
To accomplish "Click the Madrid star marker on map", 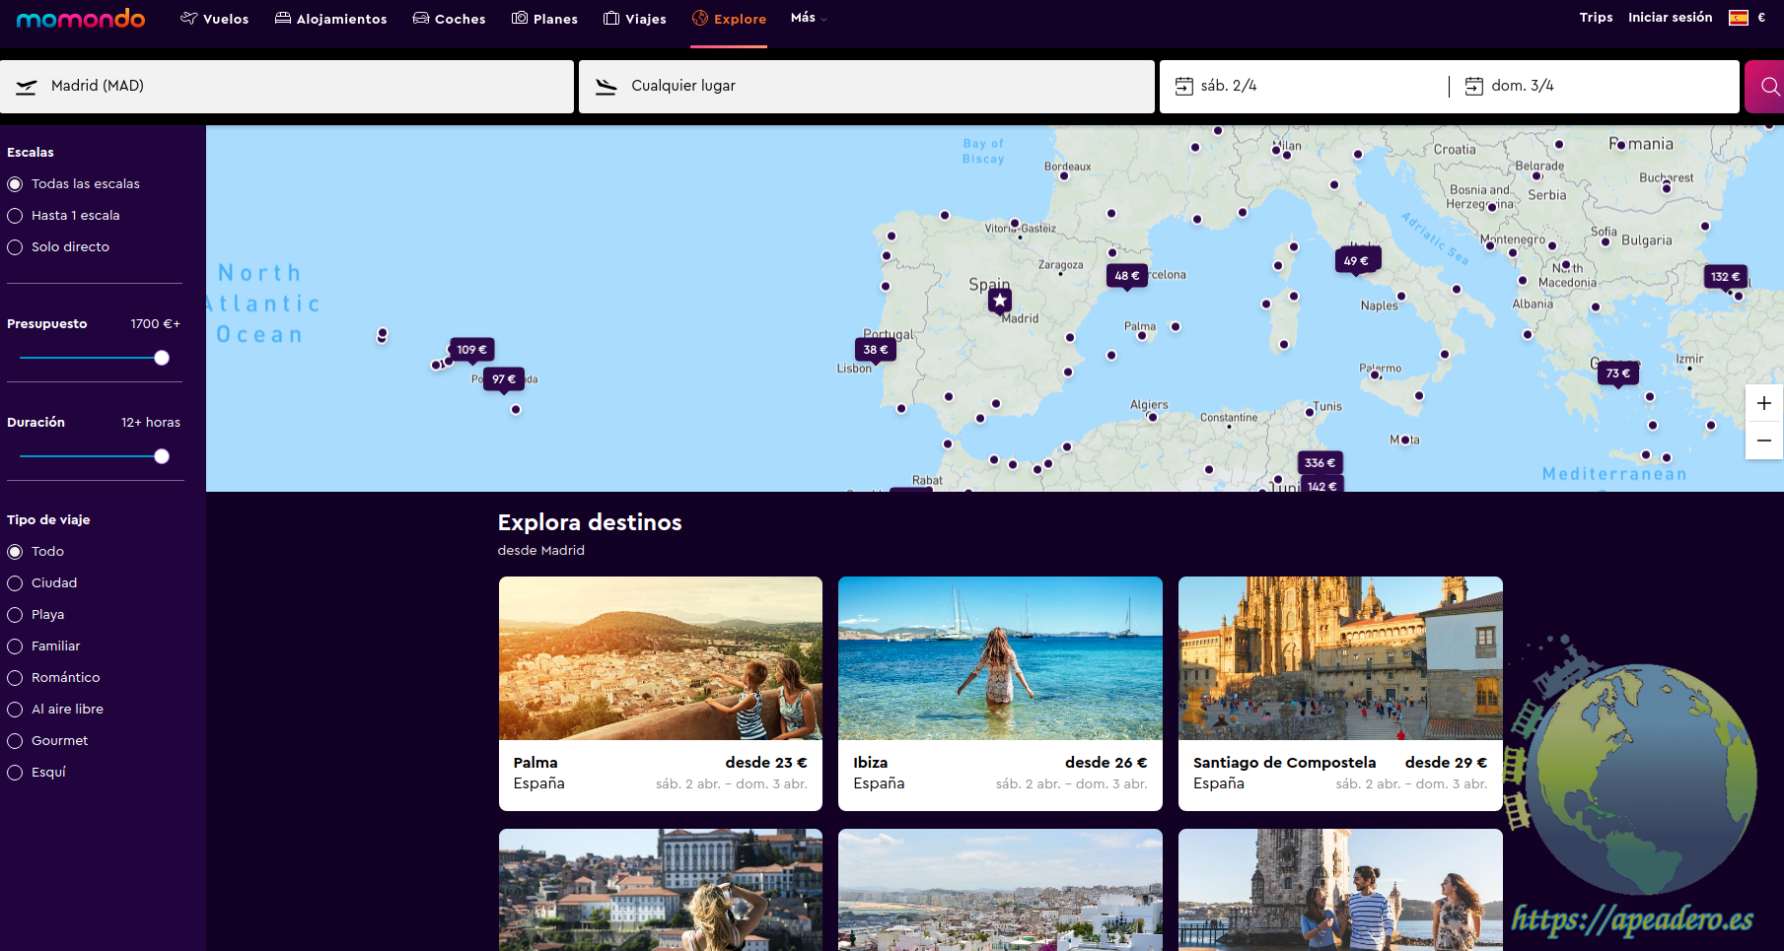I will coord(1000,301).
